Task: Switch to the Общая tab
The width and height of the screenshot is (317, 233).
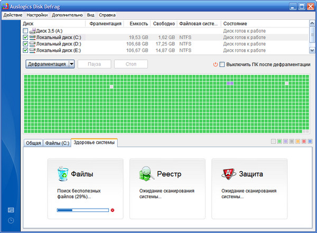Action: pyautogui.click(x=33, y=143)
